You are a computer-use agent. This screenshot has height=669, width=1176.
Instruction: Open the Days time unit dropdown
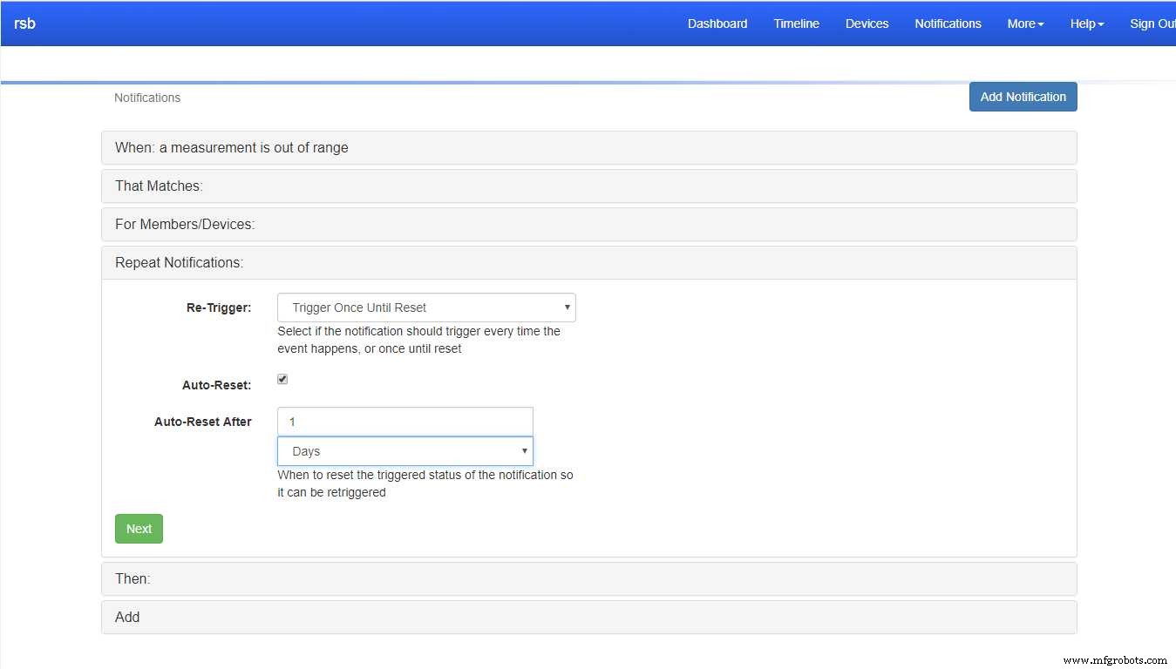point(404,451)
